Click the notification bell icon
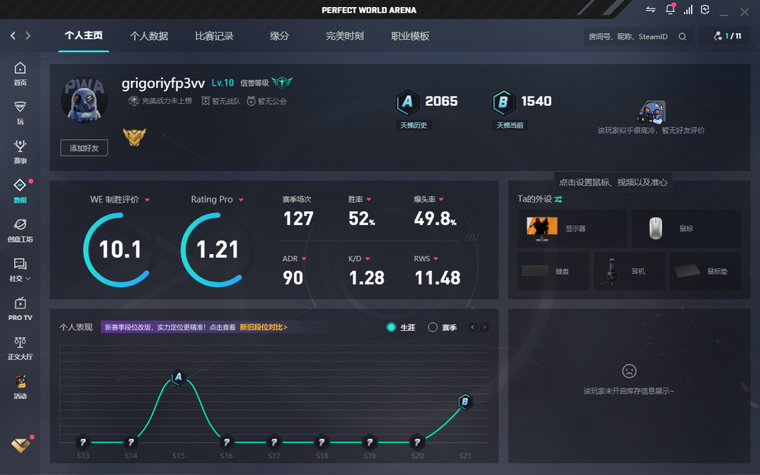 (x=670, y=10)
